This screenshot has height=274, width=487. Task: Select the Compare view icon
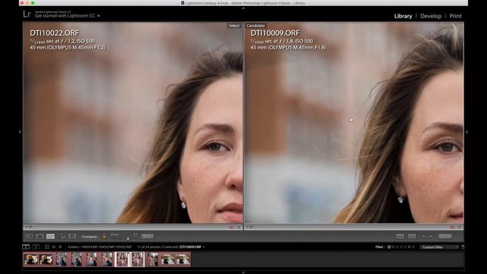[50, 237]
